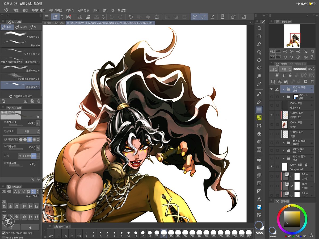Select the magnifier zoom tool
The image size is (319, 239).
[259, 28]
